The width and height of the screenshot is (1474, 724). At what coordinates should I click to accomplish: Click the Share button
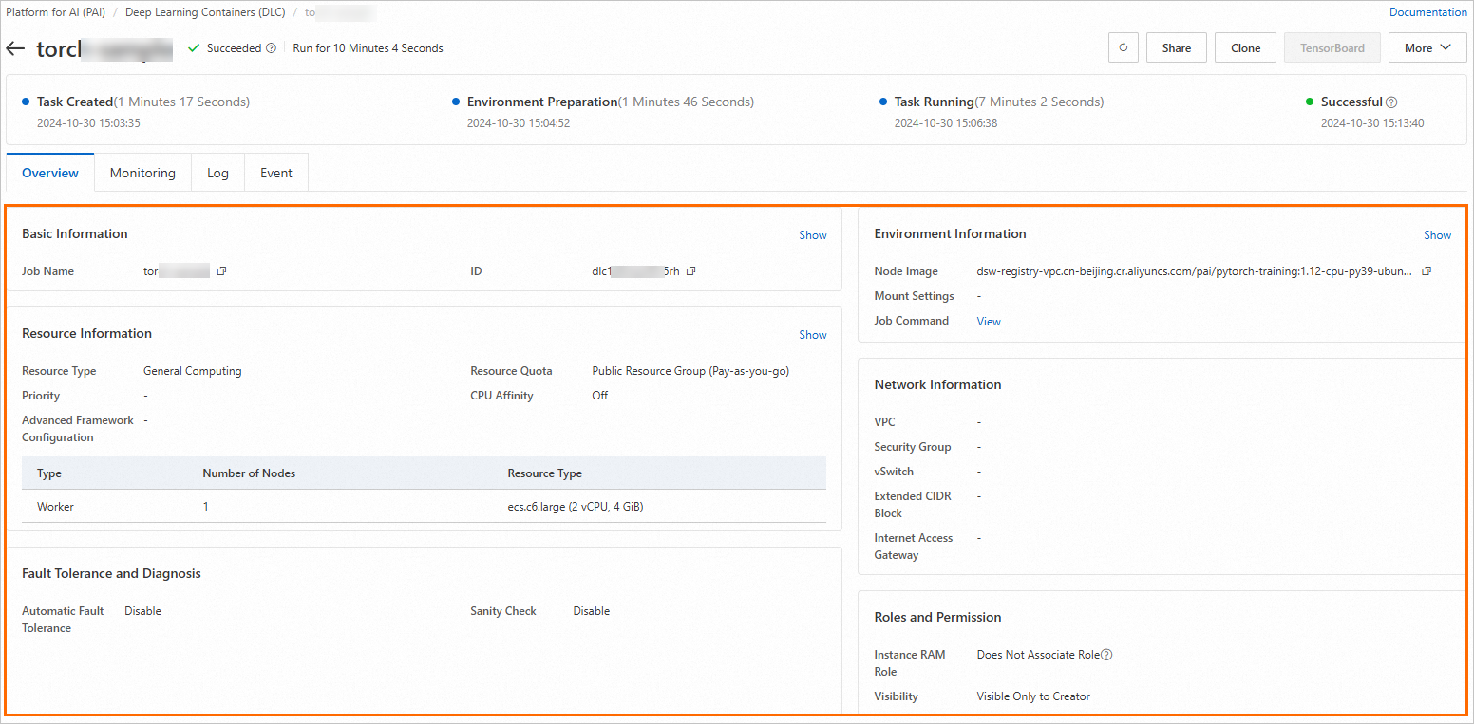pos(1176,47)
